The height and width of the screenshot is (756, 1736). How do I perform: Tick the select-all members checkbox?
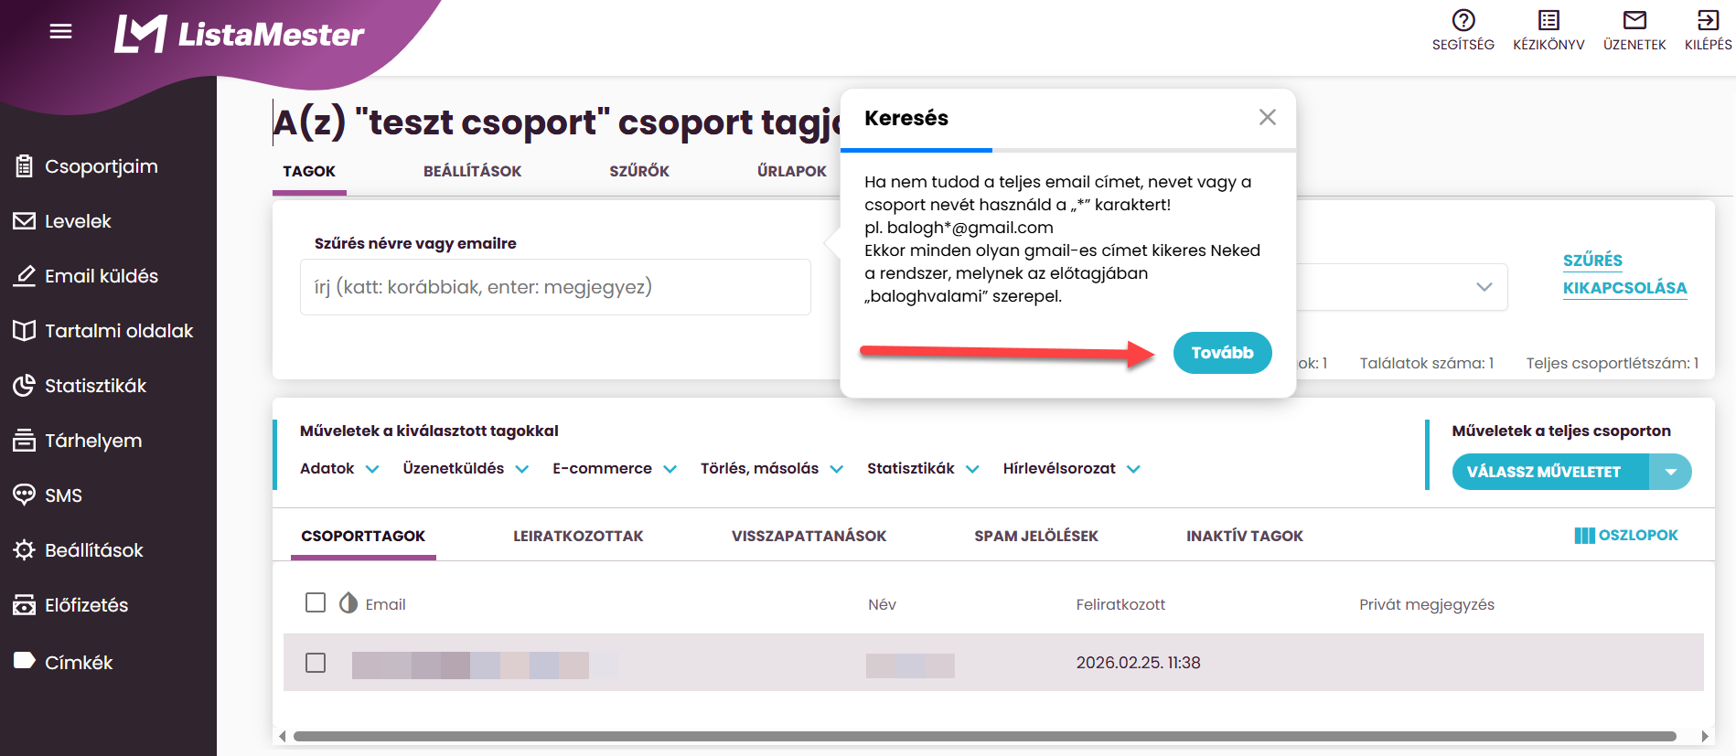pos(316,603)
